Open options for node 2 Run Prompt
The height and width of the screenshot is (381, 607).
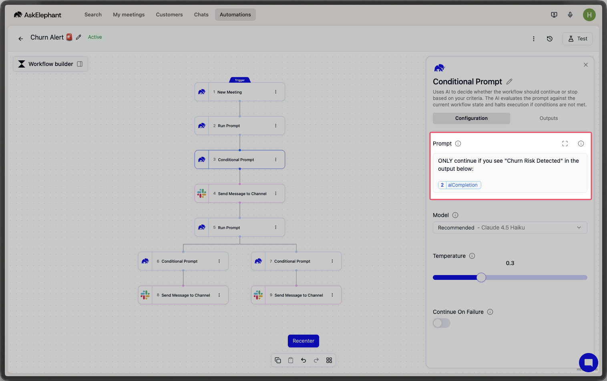click(x=275, y=126)
